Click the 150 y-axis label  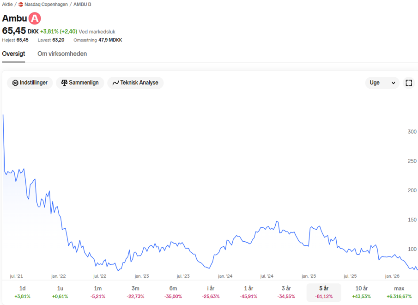click(412, 220)
